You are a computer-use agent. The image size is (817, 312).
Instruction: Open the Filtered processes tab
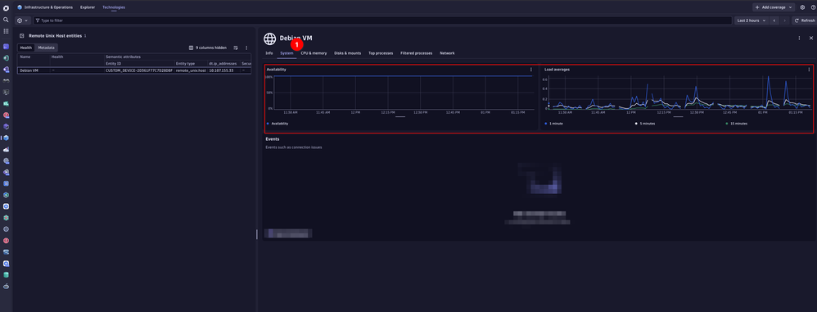coord(417,53)
